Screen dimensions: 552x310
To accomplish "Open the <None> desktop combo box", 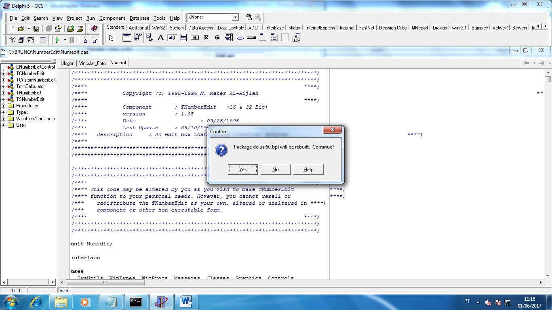I will click(235, 17).
